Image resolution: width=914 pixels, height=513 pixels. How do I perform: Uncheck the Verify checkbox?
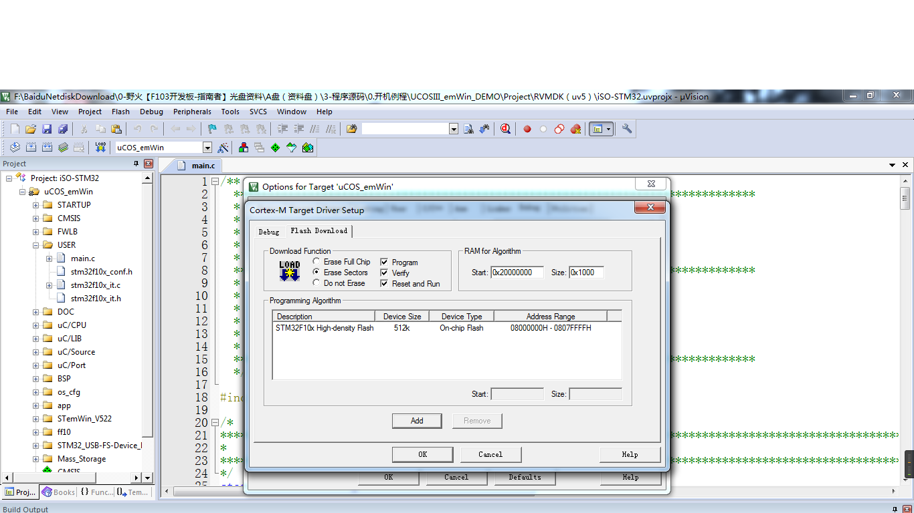(385, 273)
